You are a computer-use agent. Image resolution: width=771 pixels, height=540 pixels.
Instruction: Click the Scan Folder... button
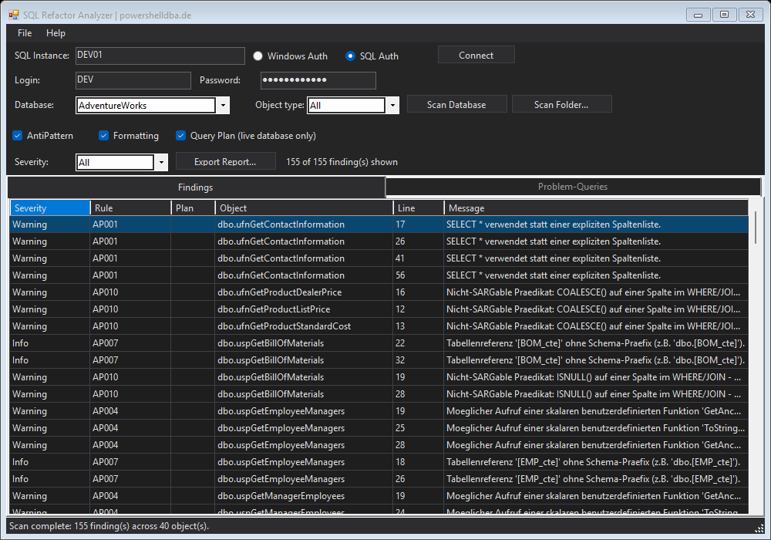tap(561, 104)
